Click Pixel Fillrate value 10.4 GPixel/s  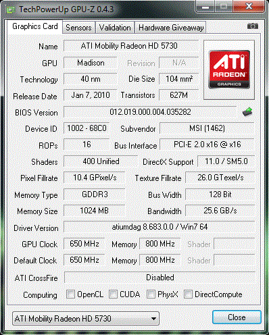click(95, 178)
